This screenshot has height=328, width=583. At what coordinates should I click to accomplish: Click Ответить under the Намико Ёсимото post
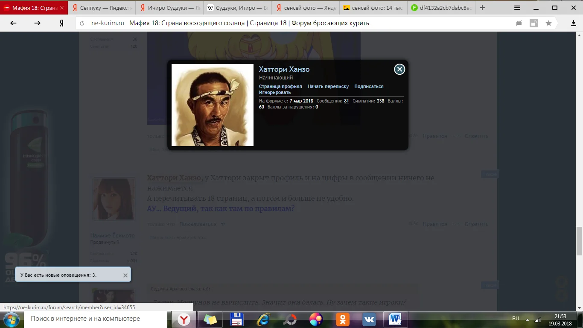(x=476, y=224)
